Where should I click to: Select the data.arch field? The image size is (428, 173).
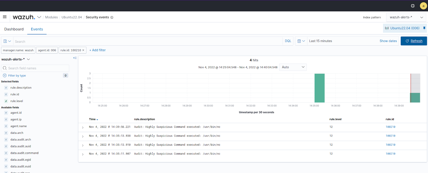(17, 133)
